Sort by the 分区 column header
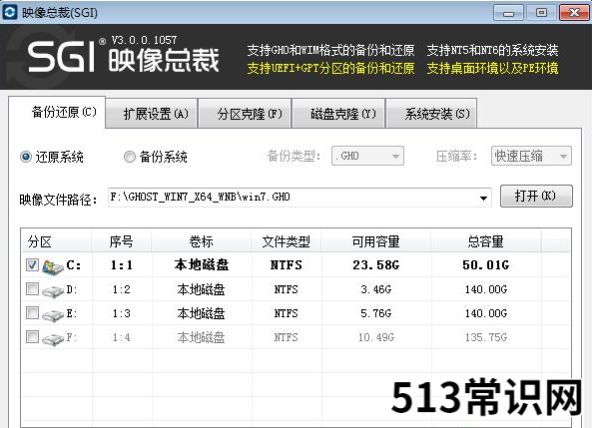The width and height of the screenshot is (592, 428). (56, 241)
